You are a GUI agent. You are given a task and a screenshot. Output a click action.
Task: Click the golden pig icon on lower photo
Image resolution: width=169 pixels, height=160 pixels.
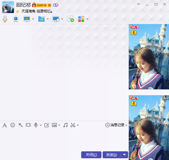[x=134, y=104]
